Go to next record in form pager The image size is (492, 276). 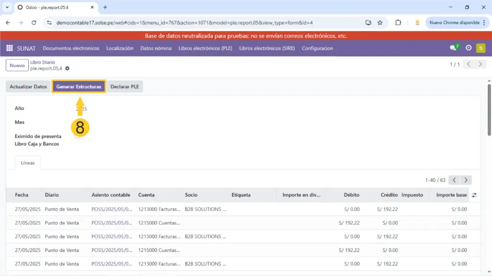[x=480, y=64]
